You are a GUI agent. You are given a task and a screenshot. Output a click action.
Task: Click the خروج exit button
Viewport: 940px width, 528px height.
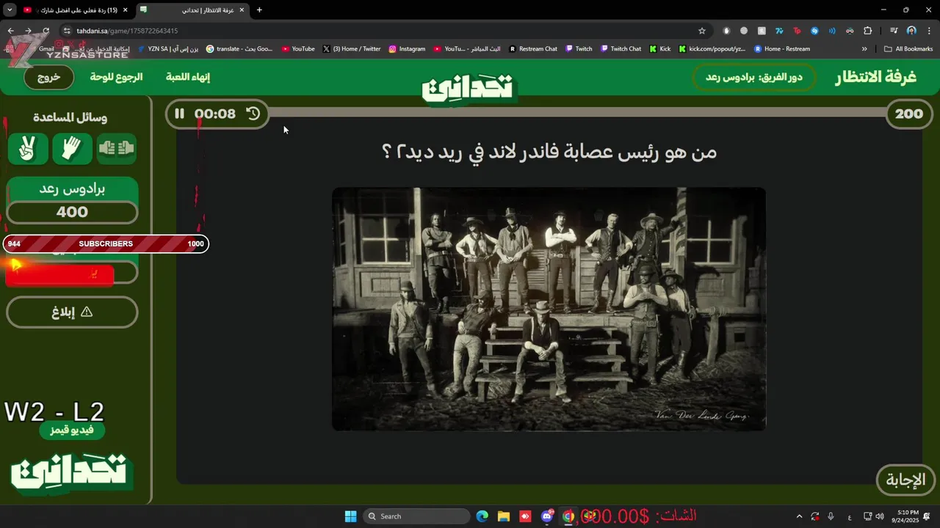tap(48, 77)
